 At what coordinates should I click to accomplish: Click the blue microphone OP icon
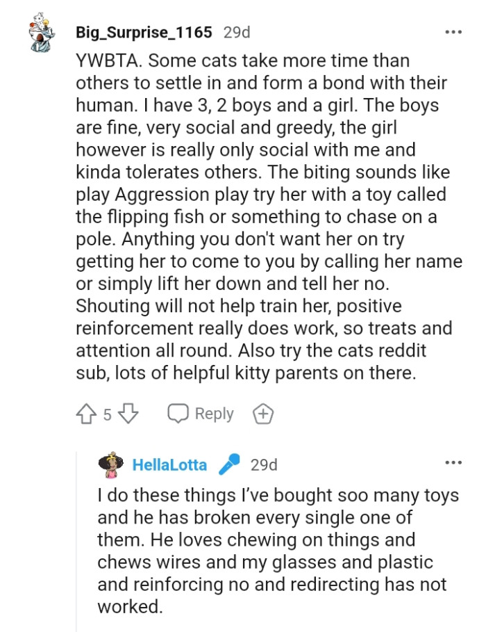click(228, 464)
